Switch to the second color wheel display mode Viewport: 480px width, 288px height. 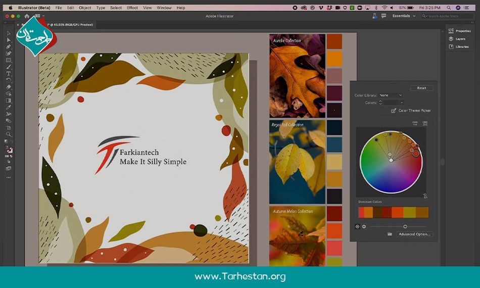click(364, 226)
